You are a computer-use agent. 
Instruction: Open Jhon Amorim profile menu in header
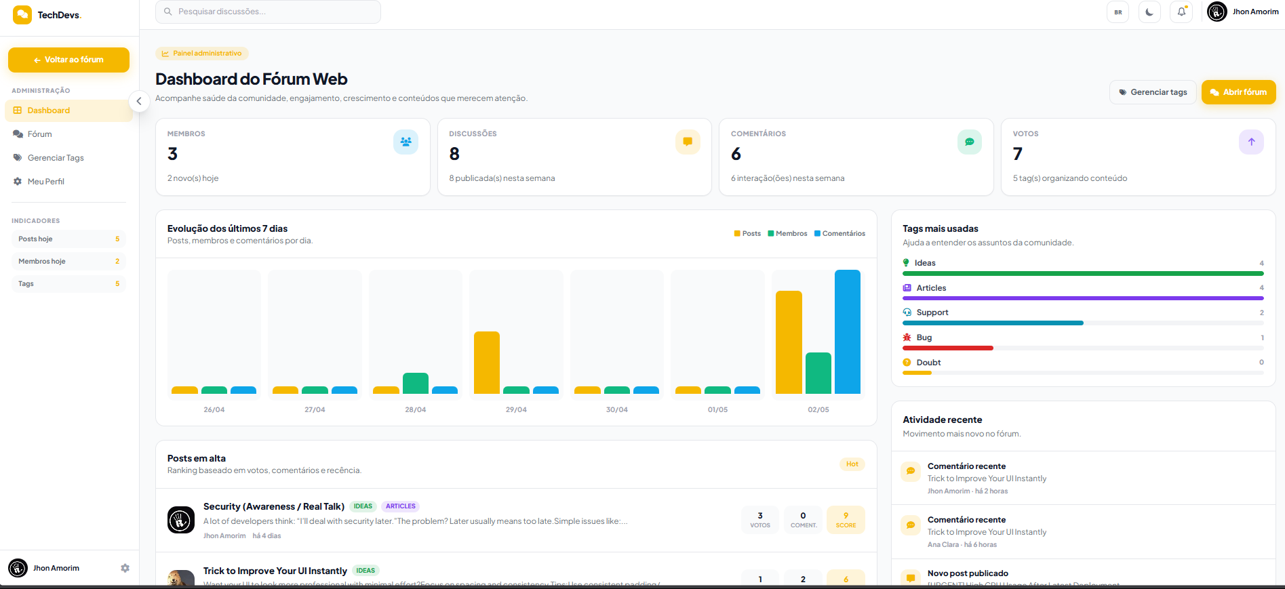pyautogui.click(x=1243, y=12)
